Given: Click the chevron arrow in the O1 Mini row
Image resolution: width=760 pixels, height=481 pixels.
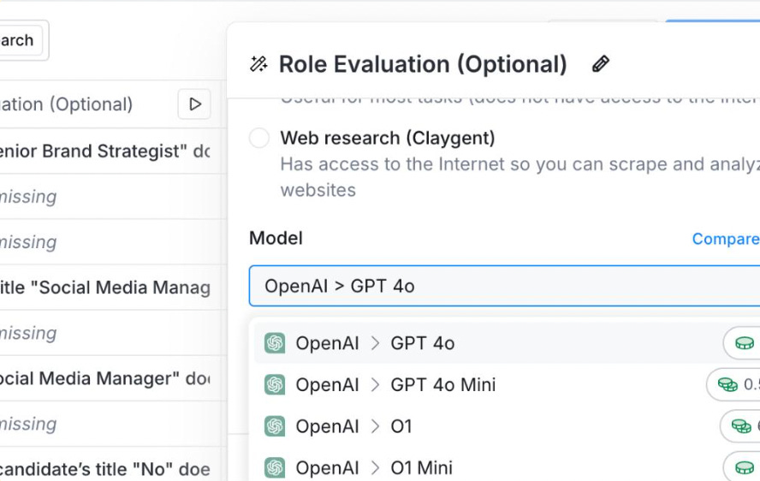Looking at the screenshot, I should [x=375, y=468].
